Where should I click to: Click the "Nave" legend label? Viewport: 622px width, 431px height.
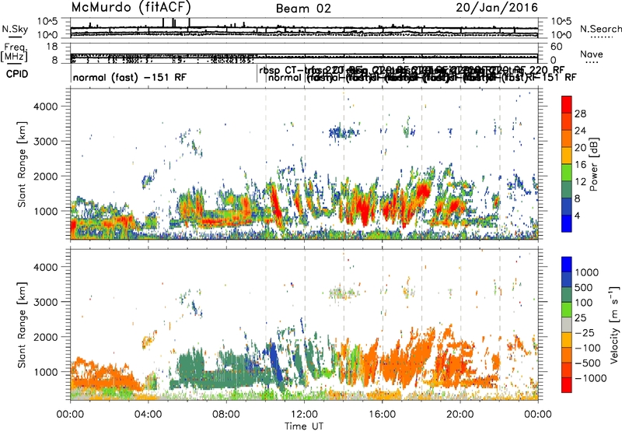pyautogui.click(x=592, y=54)
